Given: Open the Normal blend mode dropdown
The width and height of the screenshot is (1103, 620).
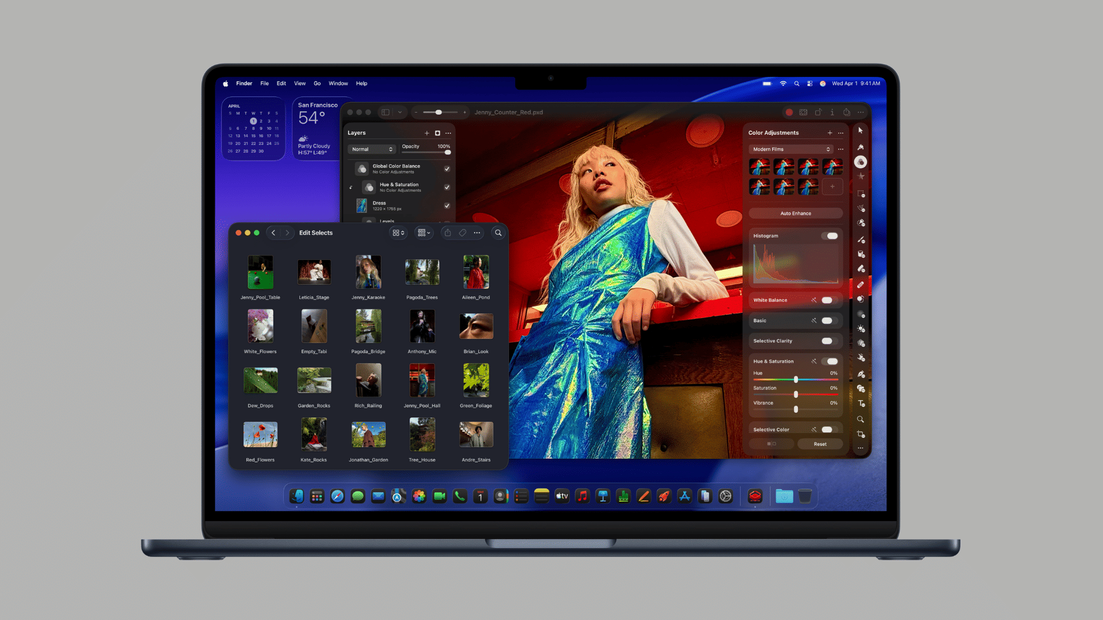Looking at the screenshot, I should pyautogui.click(x=372, y=149).
